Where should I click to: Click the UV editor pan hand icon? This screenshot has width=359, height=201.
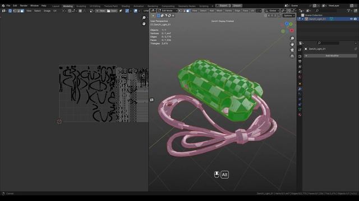[144, 23]
